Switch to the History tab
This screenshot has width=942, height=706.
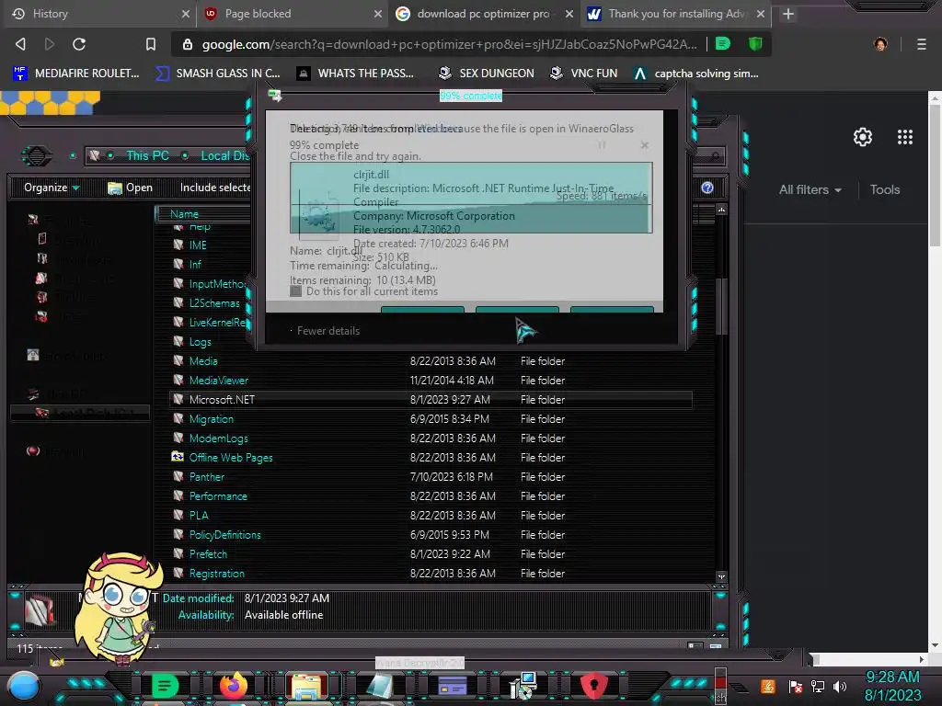click(99, 14)
